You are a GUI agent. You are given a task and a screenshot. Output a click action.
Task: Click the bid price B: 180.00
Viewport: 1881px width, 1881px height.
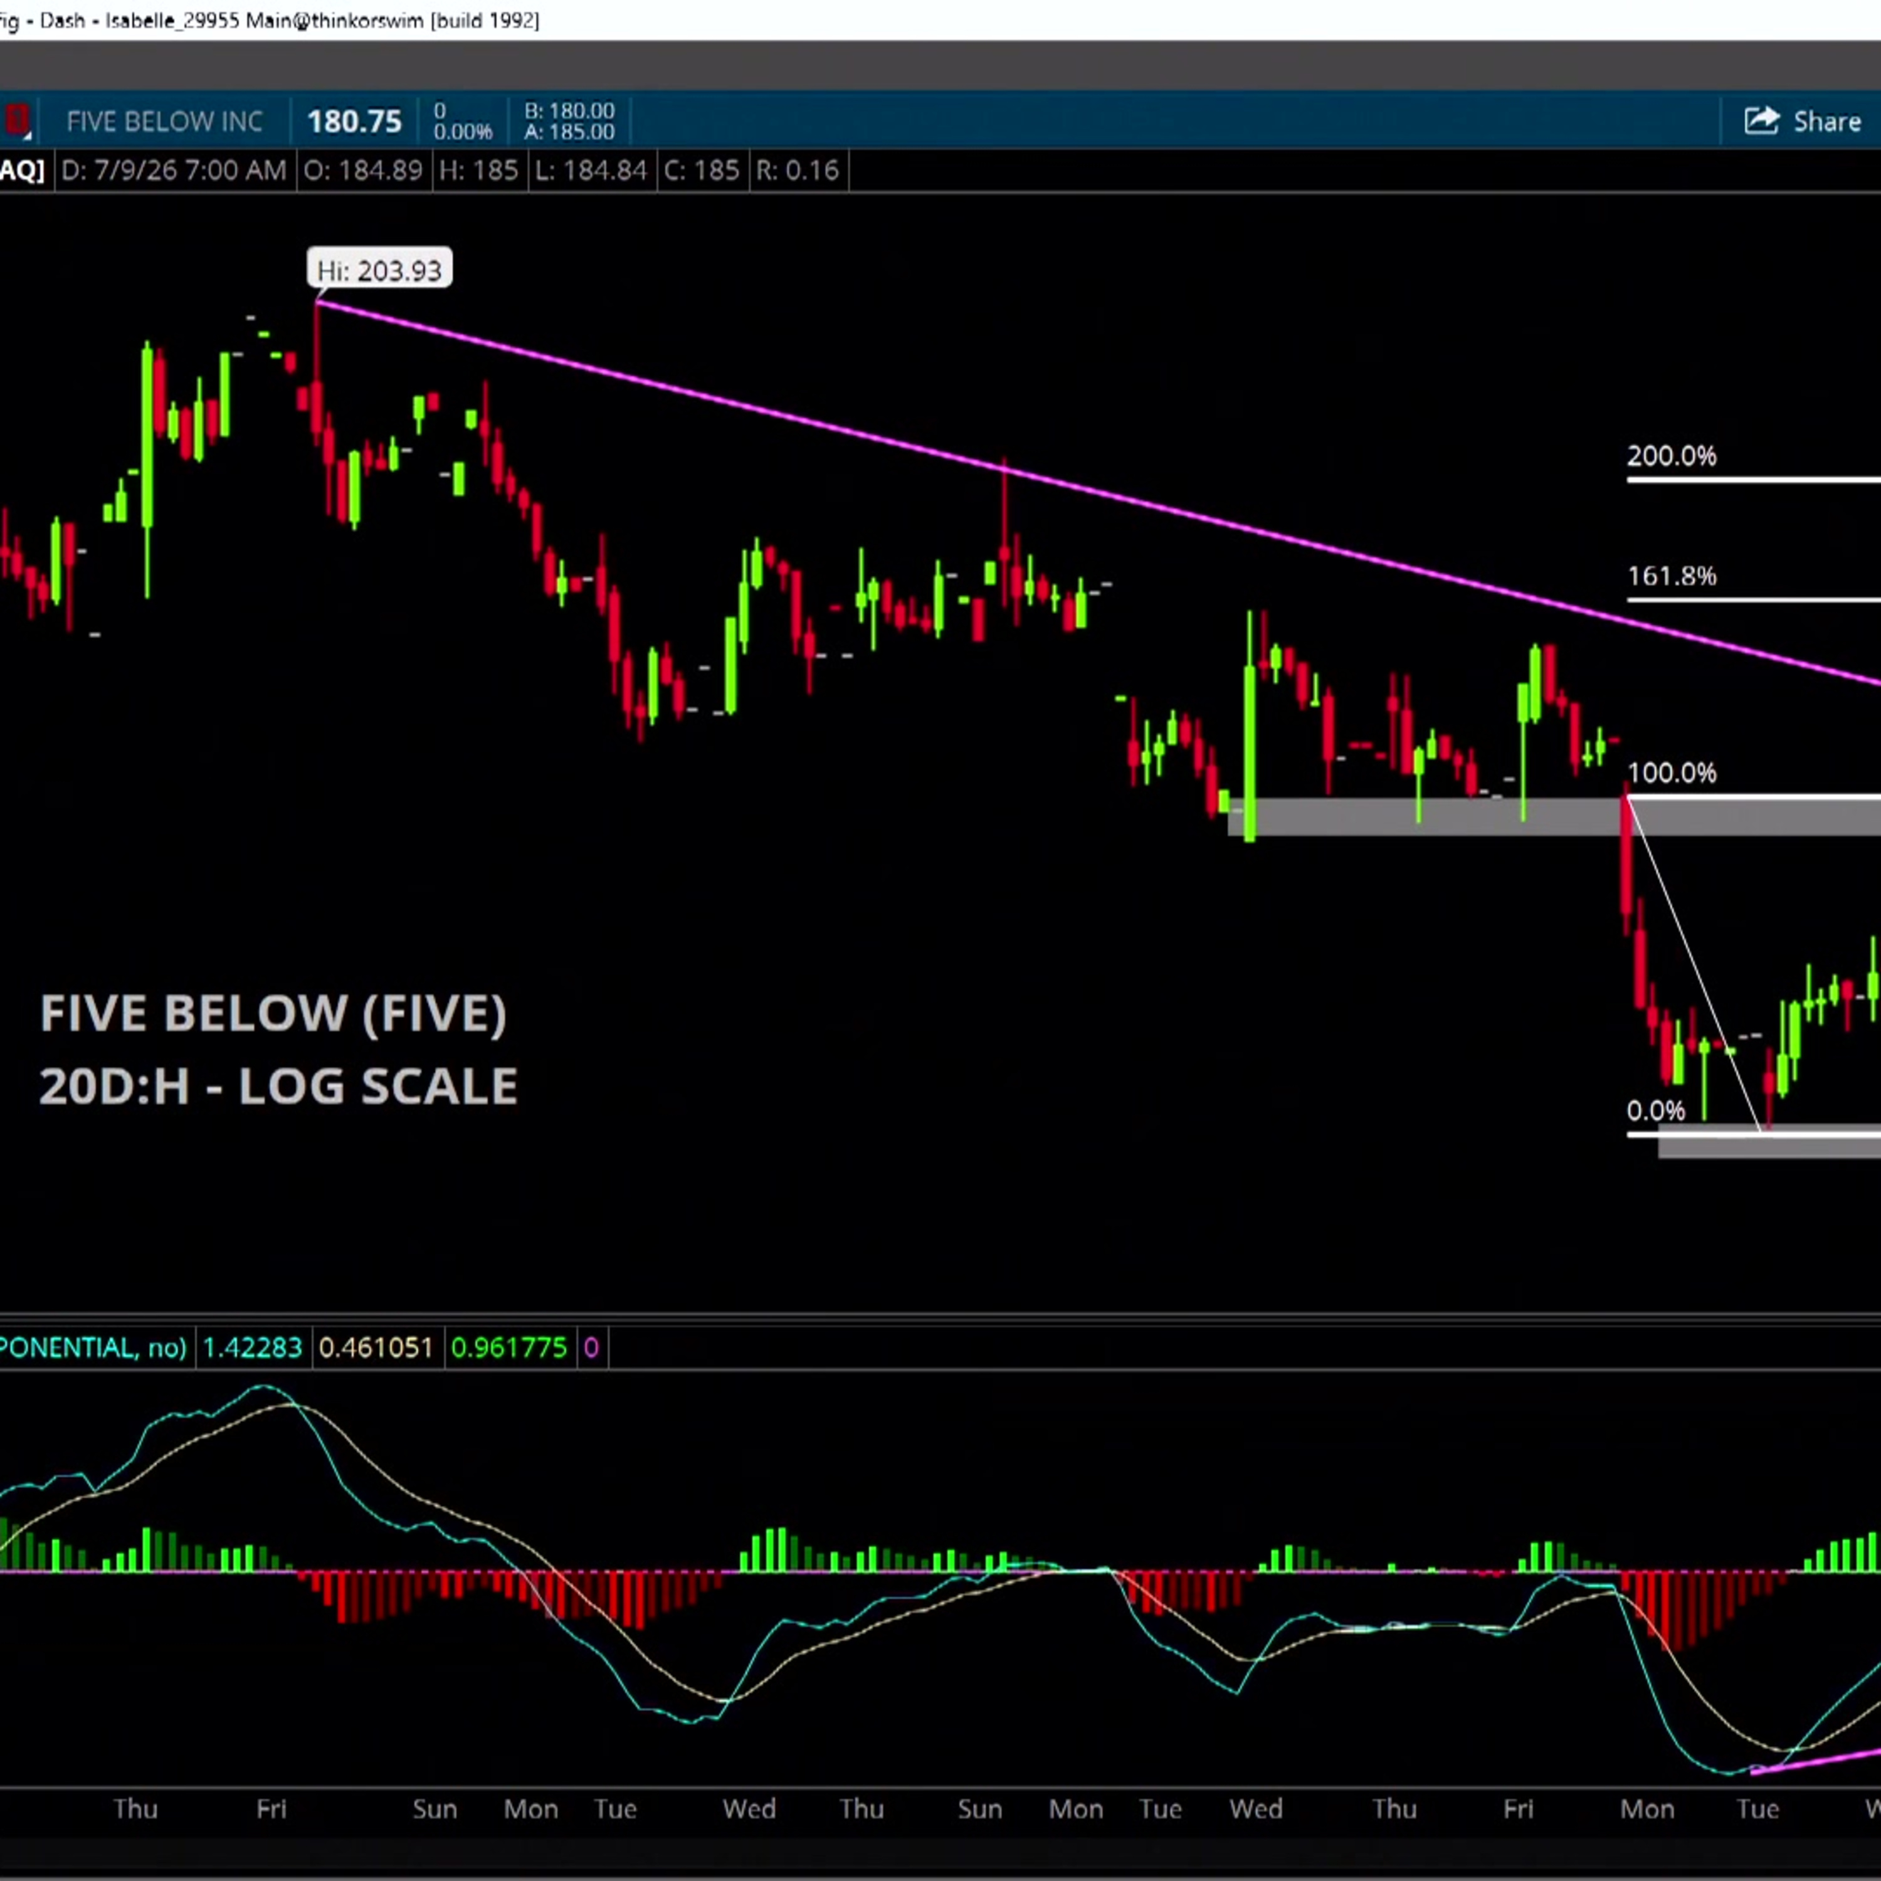point(569,111)
